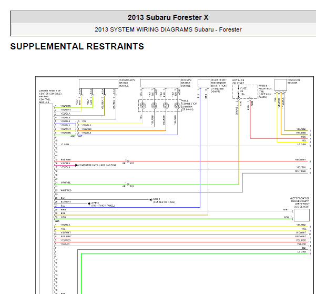Click the "SUPPLEMENTAL RESTRAINTS" heading
Image resolution: width=316 pixels, height=294 pixels.
77,47
